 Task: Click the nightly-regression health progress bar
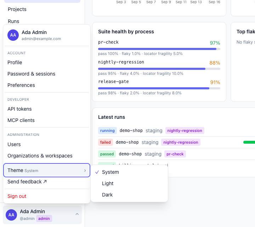[159, 69]
